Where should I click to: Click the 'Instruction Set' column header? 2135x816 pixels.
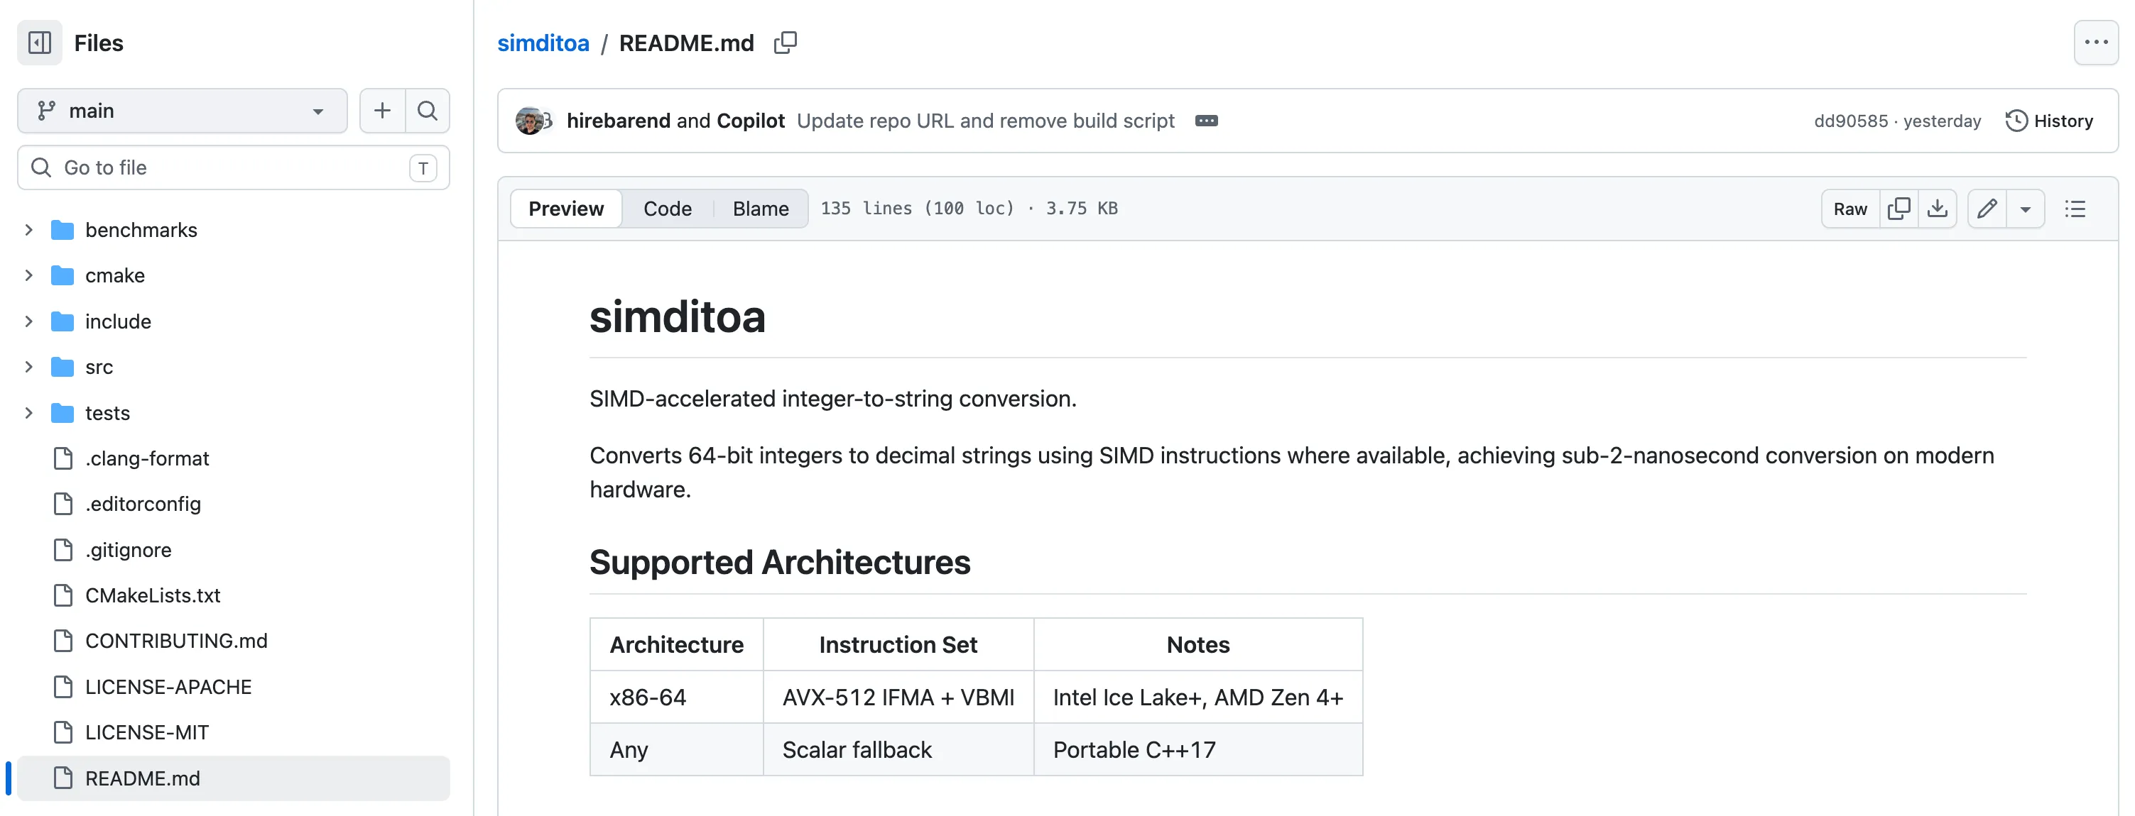pyautogui.click(x=898, y=644)
